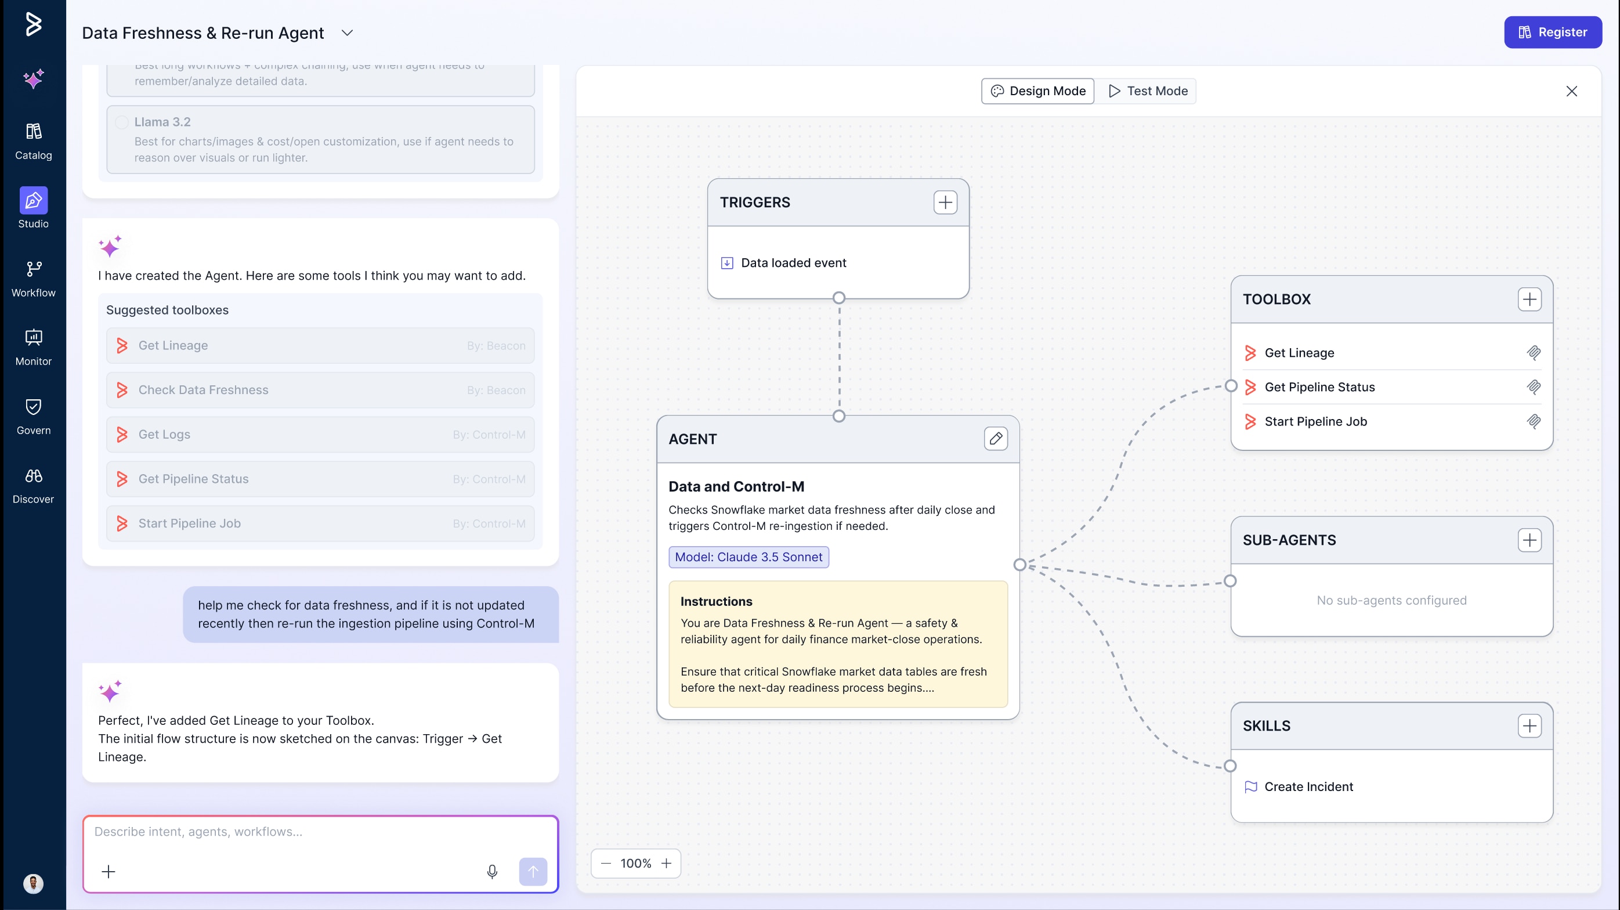1620x910 pixels.
Task: Switch to the Test Mode tab
Action: [x=1148, y=91]
